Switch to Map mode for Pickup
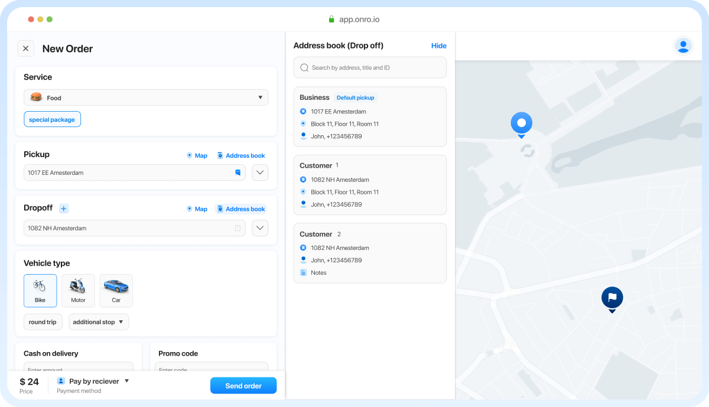This screenshot has height=407, width=709. click(197, 155)
